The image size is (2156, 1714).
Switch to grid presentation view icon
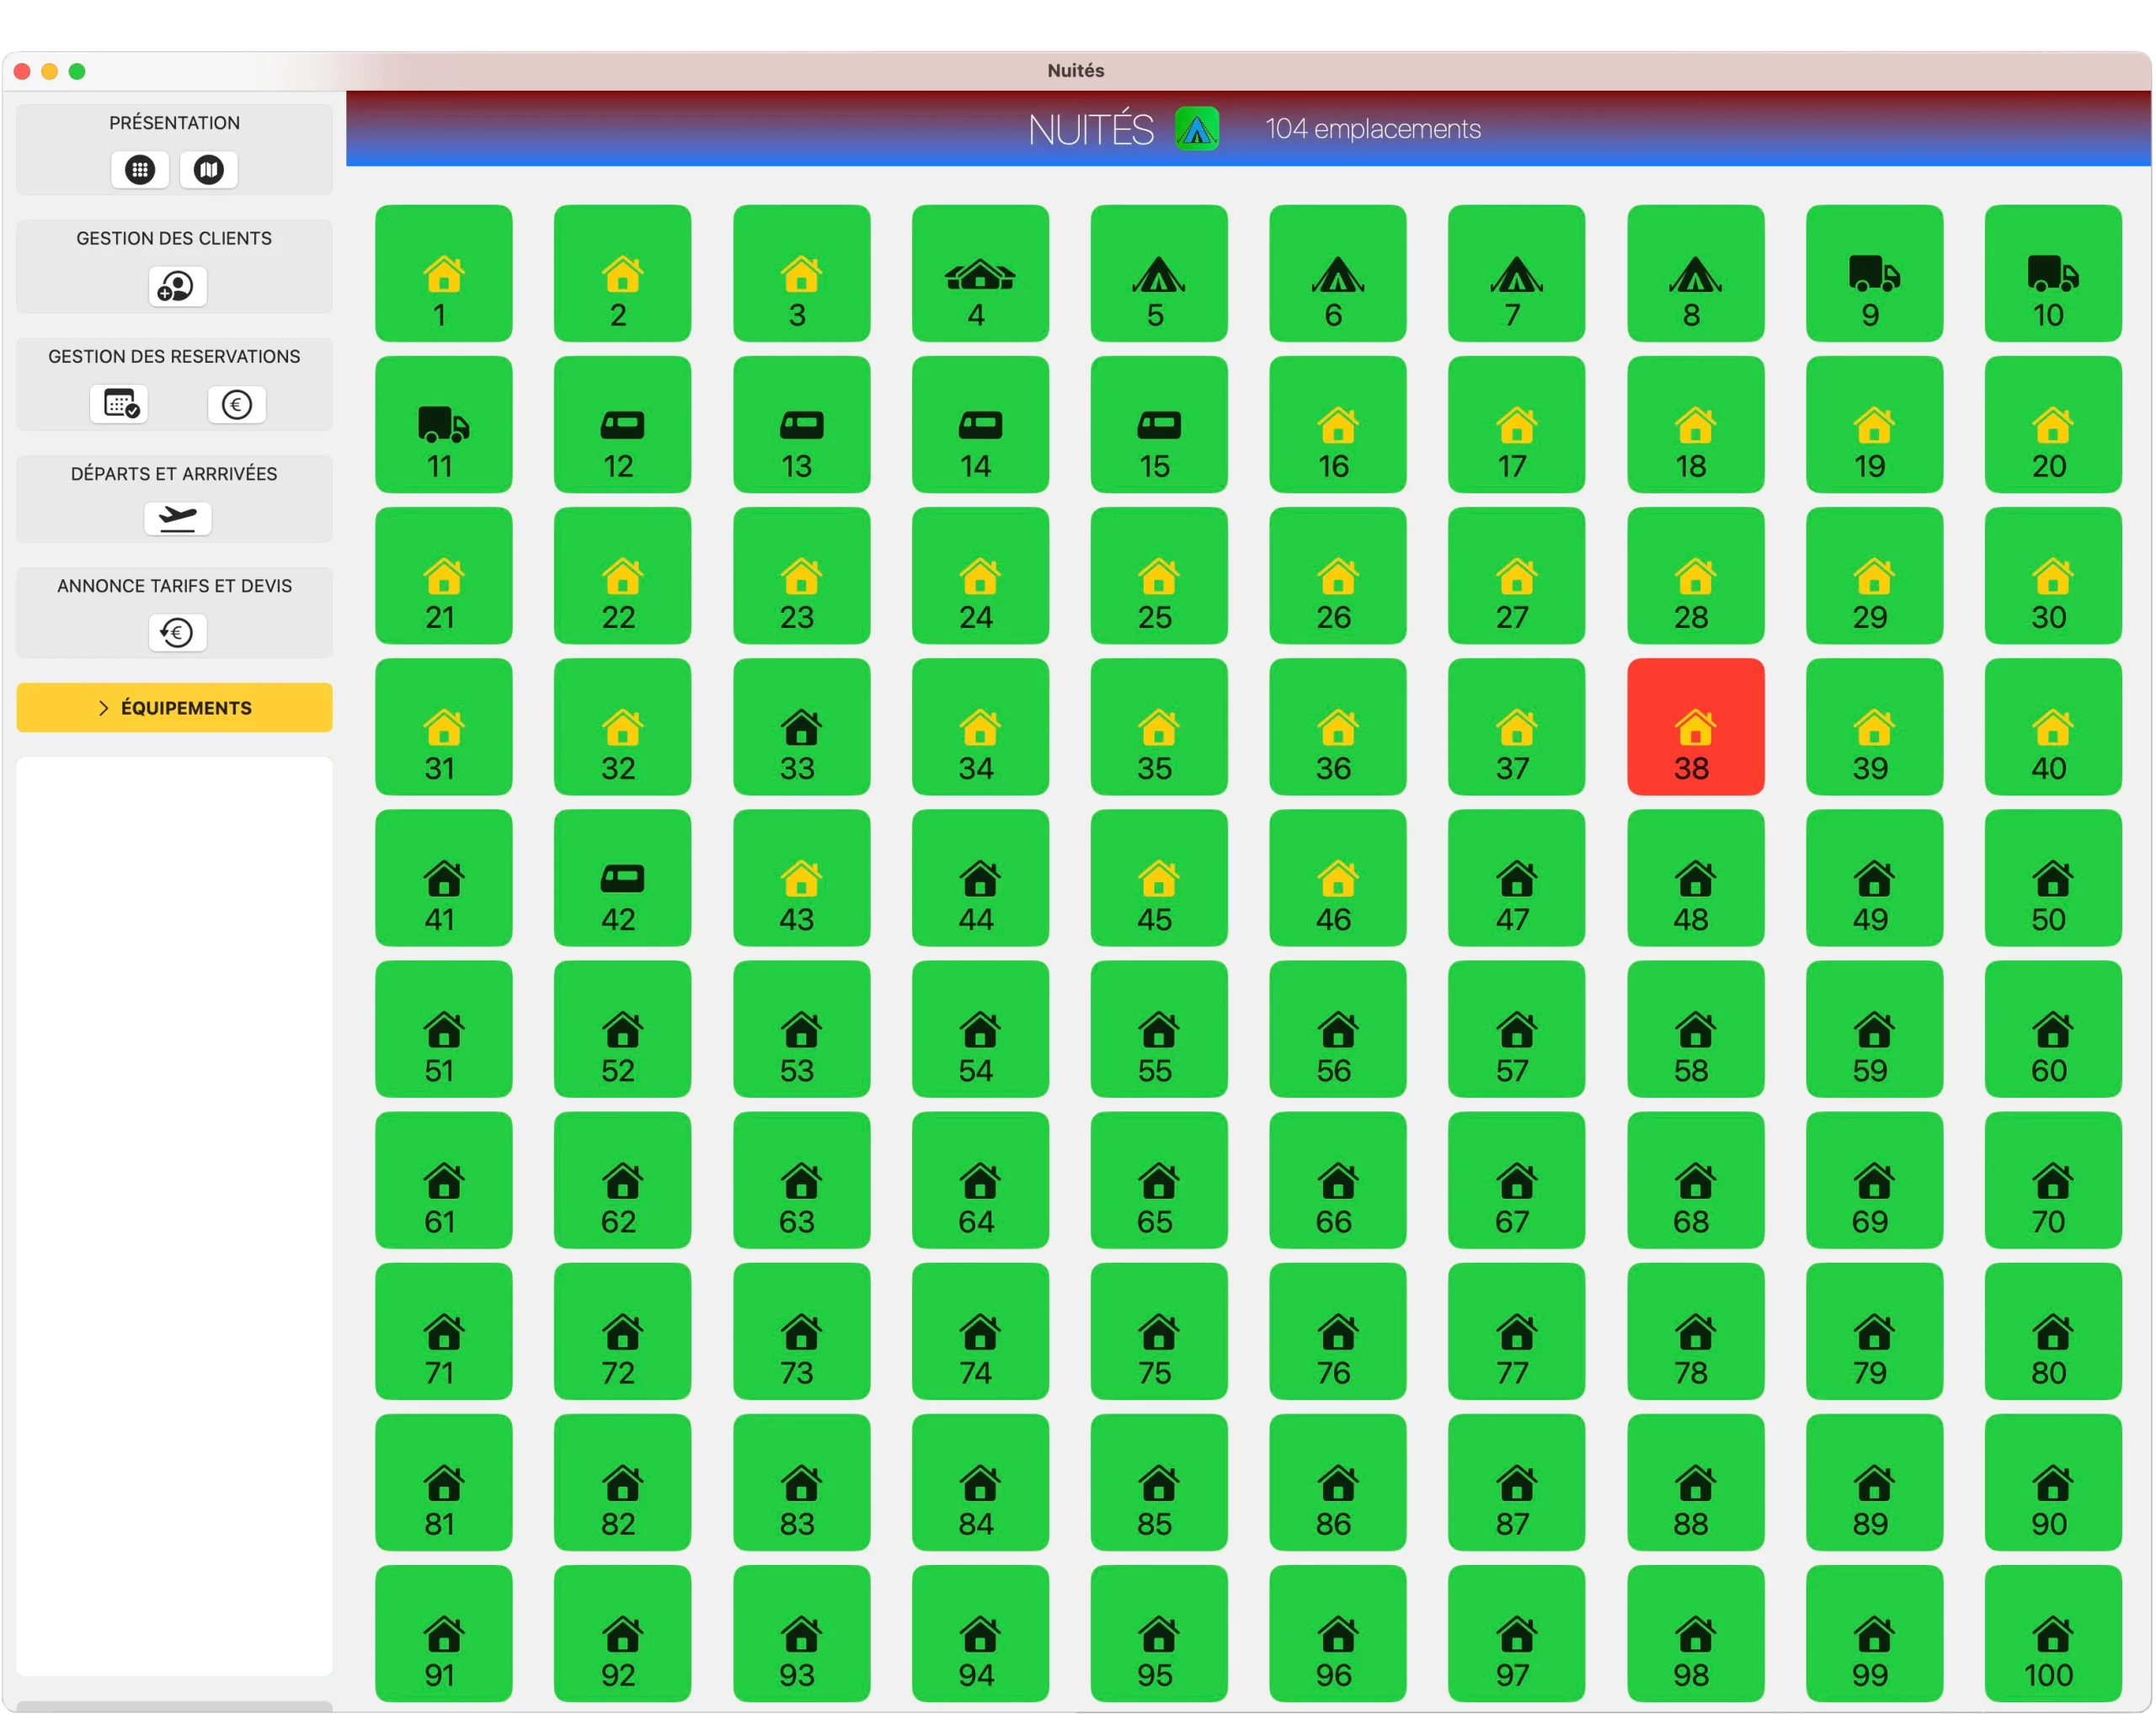coord(140,170)
